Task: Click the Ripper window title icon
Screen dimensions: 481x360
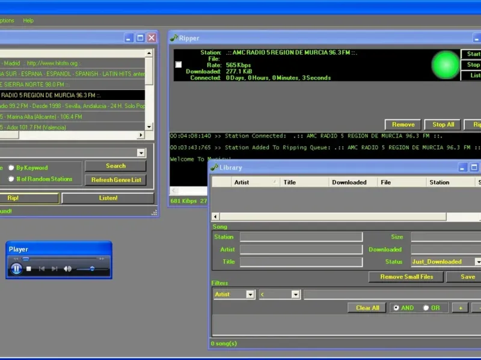Action: (174, 38)
